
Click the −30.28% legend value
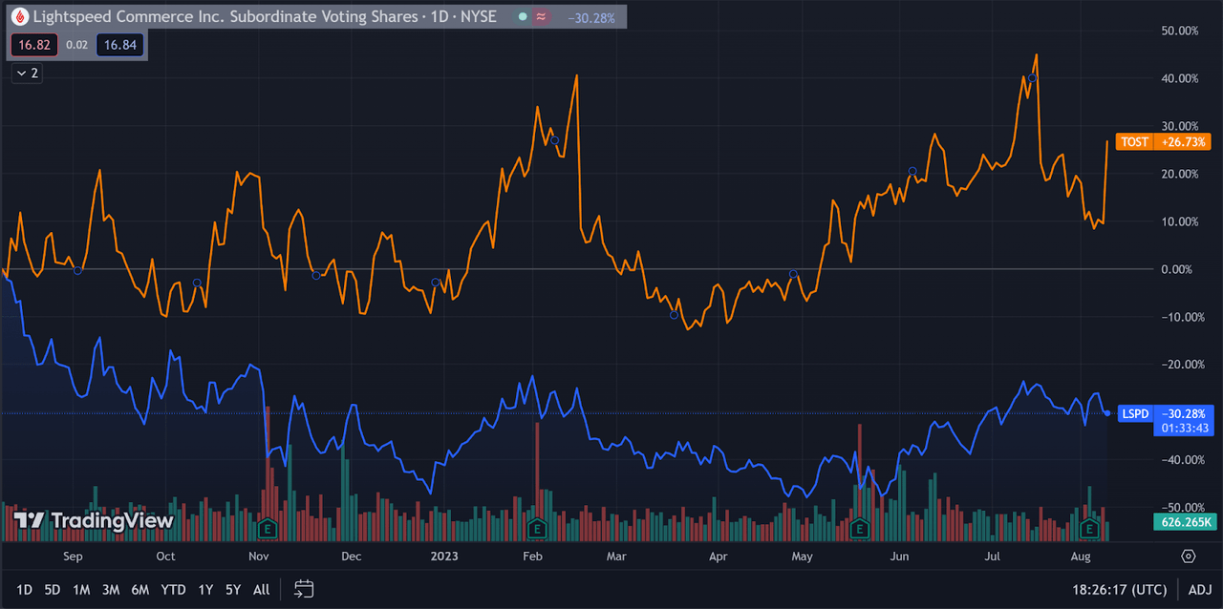(x=590, y=17)
